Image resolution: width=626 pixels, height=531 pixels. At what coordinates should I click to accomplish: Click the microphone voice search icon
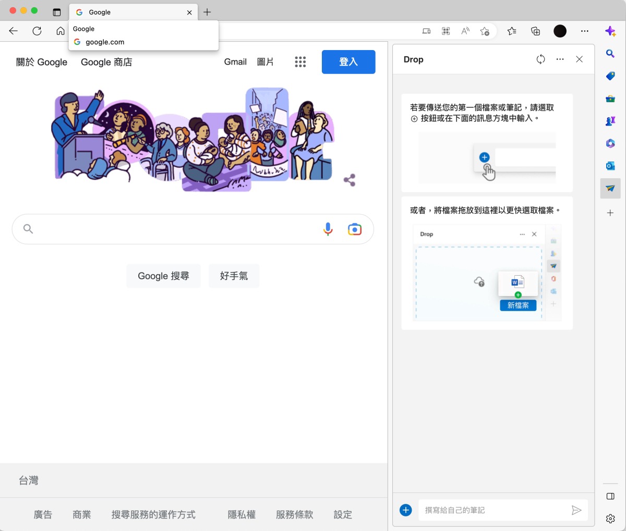point(328,229)
